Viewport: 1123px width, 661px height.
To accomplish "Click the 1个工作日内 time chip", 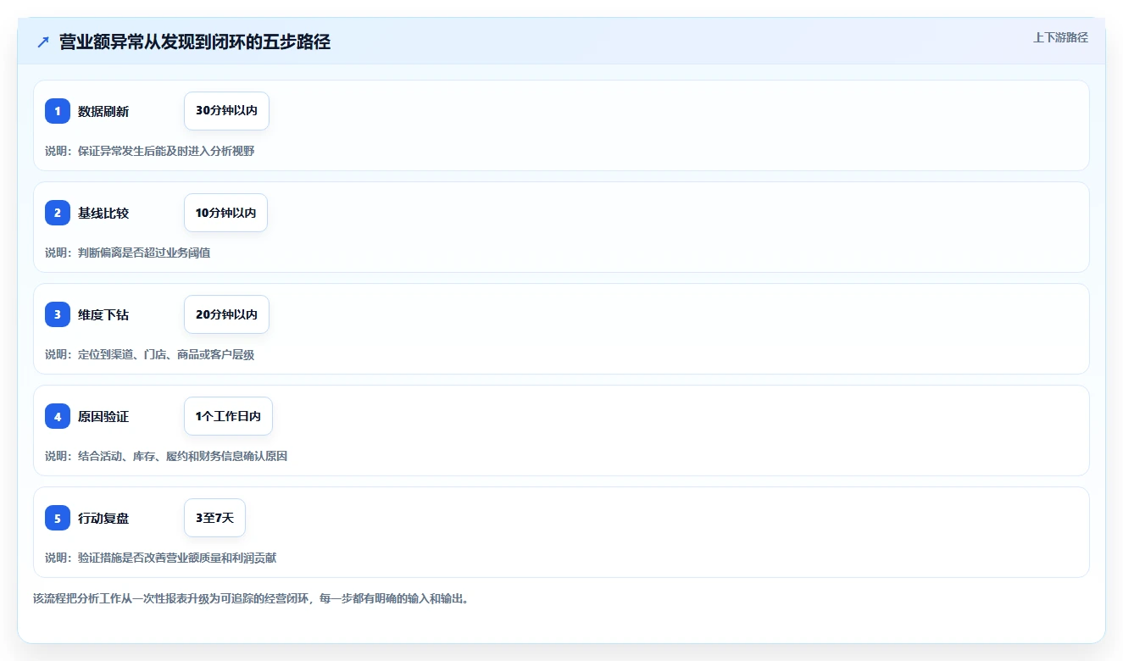I will pos(228,416).
